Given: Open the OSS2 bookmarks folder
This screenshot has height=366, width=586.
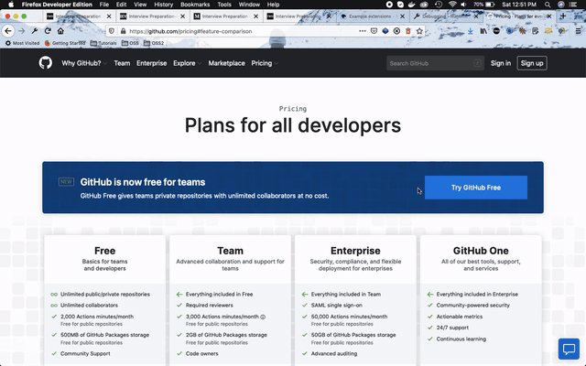Looking at the screenshot, I should (154, 43).
